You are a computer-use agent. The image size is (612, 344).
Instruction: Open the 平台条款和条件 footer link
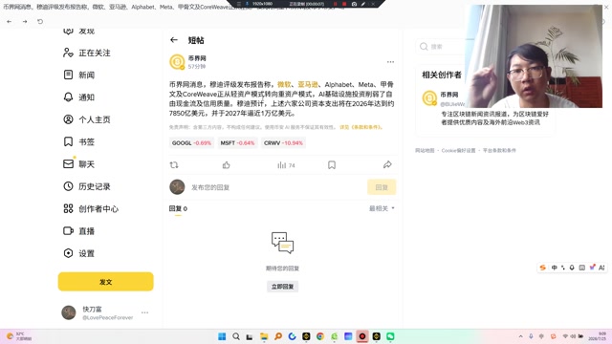(499, 150)
